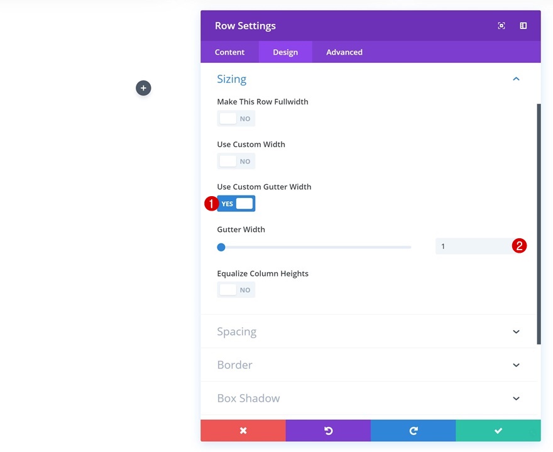This screenshot has height=452, width=553.
Task: Disable Use Custom Gutter Width
Action: (x=236, y=203)
